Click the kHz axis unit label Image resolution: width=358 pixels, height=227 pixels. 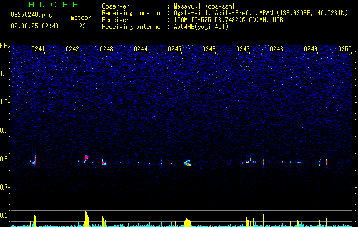[x=5, y=46]
